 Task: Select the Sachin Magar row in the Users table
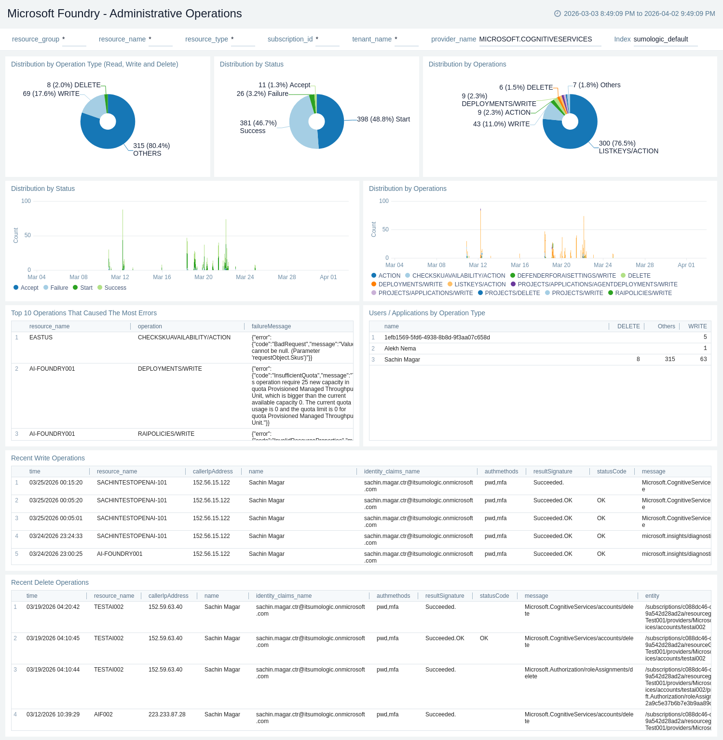pyautogui.click(x=402, y=360)
